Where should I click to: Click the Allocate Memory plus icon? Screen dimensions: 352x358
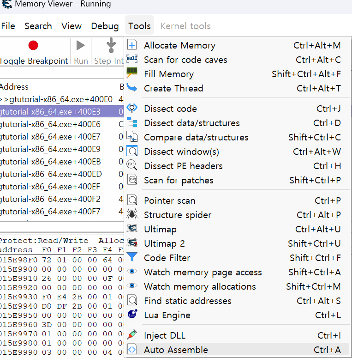point(132,45)
